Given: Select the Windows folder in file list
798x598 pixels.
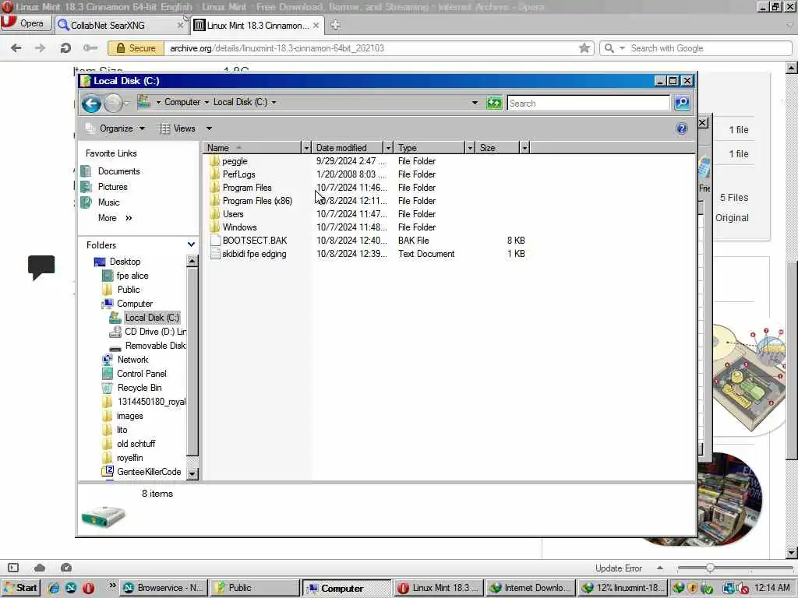Looking at the screenshot, I should point(239,227).
